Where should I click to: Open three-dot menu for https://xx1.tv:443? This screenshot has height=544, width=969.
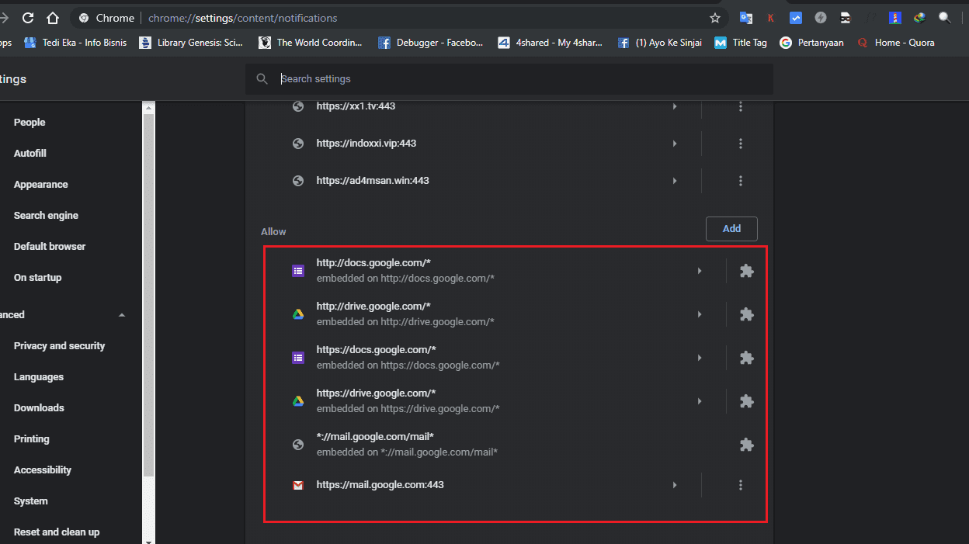pyautogui.click(x=740, y=106)
